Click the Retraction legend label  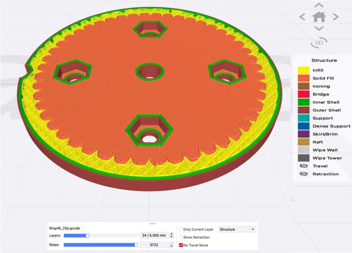point(326,174)
